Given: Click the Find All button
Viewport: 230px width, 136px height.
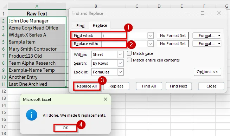Looking at the screenshot, I should pyautogui.click(x=149, y=86).
